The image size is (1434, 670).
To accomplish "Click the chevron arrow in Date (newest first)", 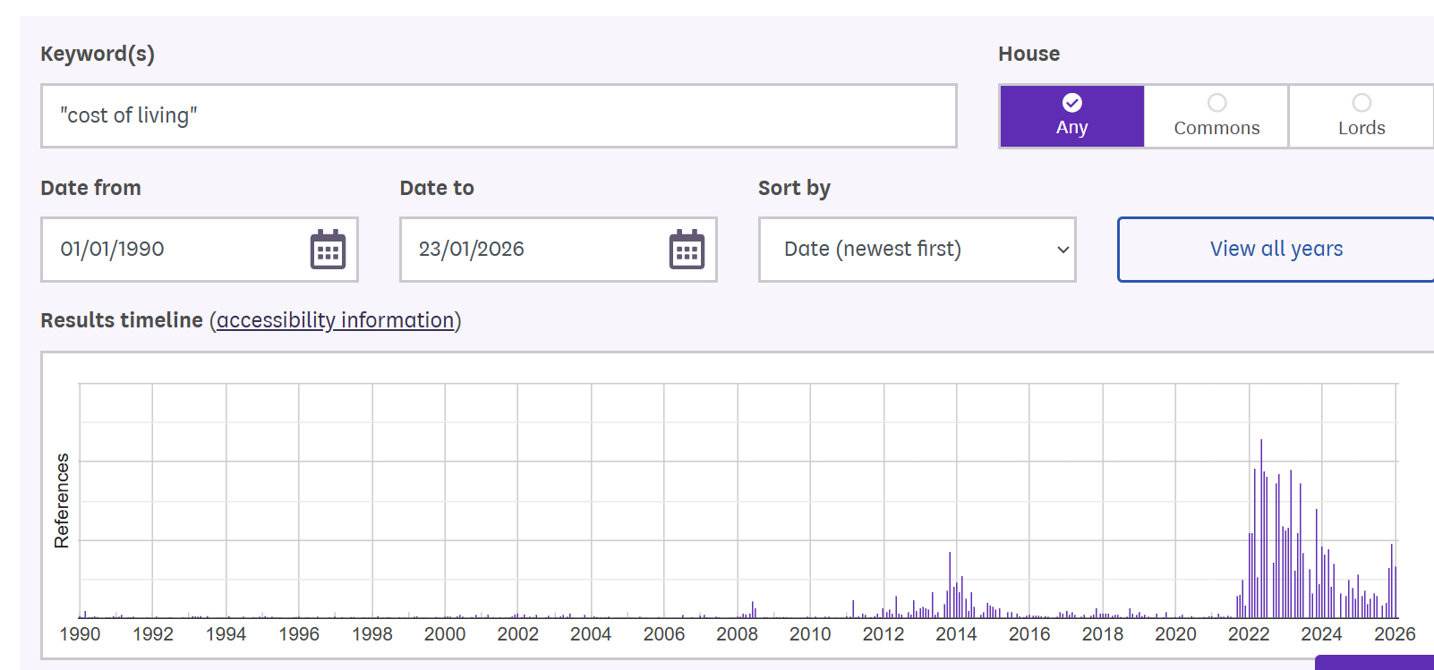I will [1063, 250].
